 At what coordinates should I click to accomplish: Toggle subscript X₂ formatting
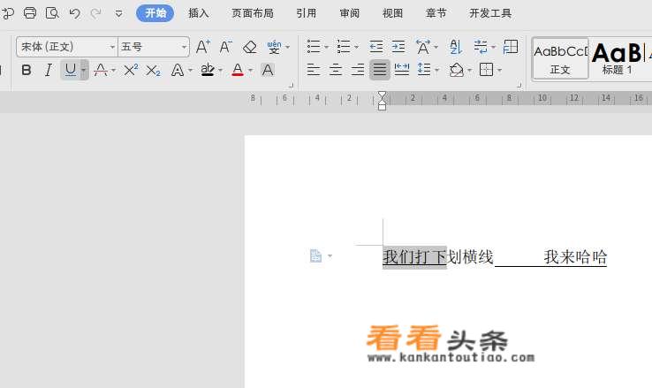(x=153, y=71)
